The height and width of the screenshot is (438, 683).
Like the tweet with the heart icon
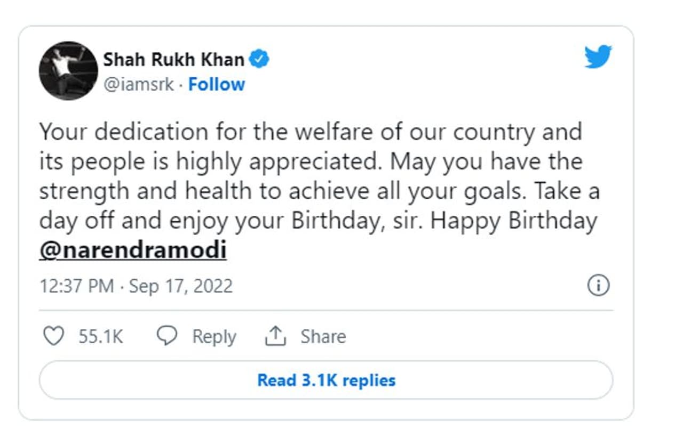[x=53, y=336]
